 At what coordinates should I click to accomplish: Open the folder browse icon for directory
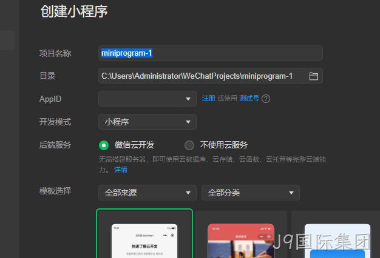(313, 76)
